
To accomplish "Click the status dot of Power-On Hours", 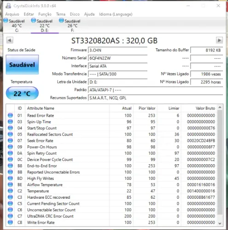I will pos(10,147).
